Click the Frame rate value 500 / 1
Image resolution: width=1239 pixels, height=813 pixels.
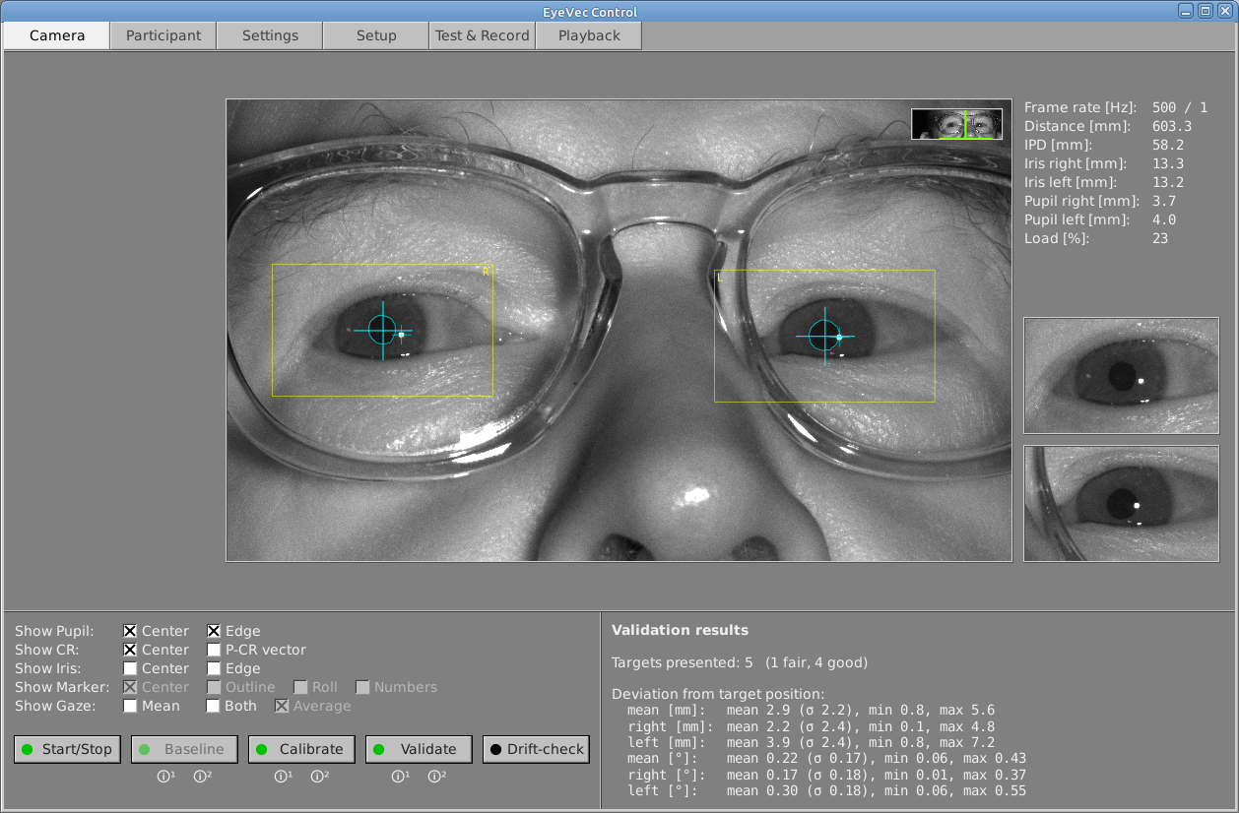pos(1180,107)
